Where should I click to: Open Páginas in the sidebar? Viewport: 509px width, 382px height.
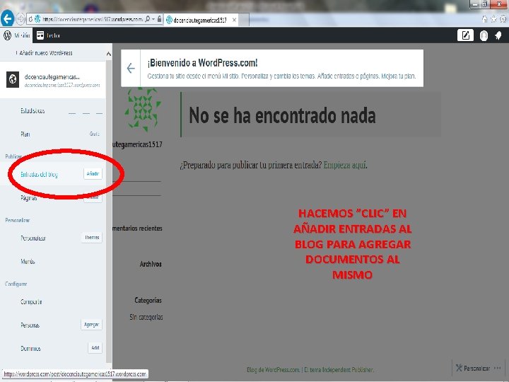point(28,198)
